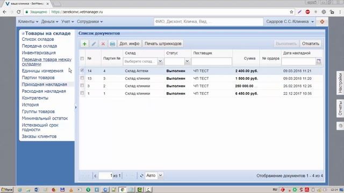Open the Пуск start button
Viewport: 344px width, 193px height.
7,189
